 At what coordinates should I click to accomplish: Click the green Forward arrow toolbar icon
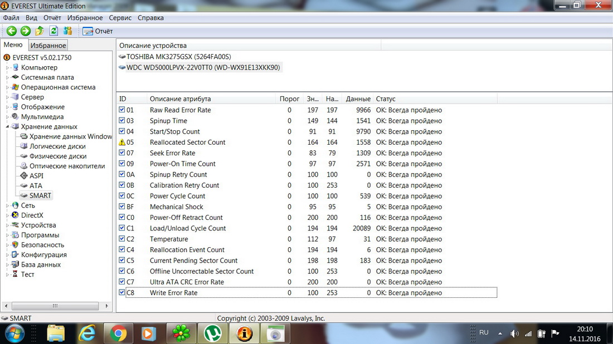(26, 31)
